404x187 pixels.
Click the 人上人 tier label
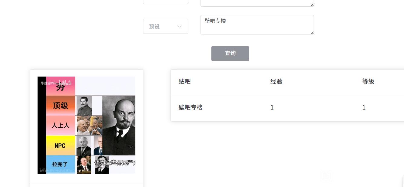(61, 125)
